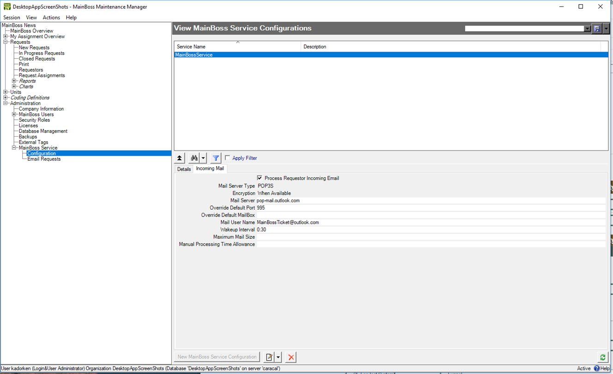Collapse the Requests tree node
Viewport: 613px width, 374px height.
[6, 42]
